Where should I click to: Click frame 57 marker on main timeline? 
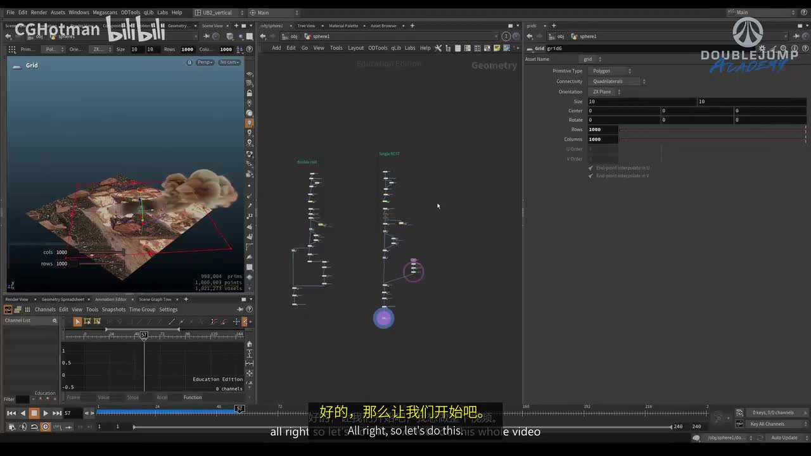click(x=239, y=408)
